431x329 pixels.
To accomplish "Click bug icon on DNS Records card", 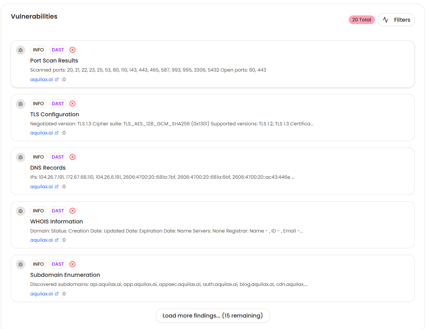I will click(20, 157).
